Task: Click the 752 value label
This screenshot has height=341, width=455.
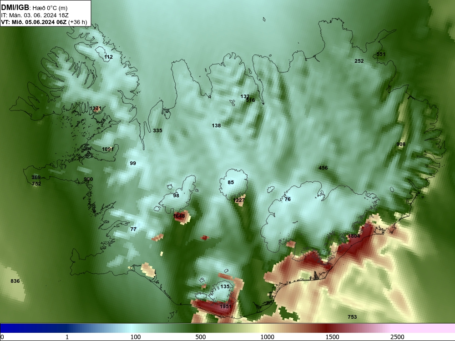Action: 36,184
